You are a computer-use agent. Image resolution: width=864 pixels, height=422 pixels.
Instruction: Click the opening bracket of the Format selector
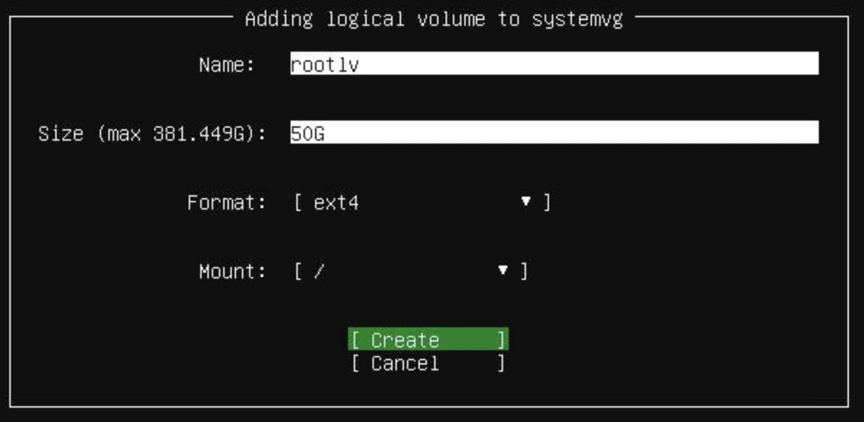[298, 203]
